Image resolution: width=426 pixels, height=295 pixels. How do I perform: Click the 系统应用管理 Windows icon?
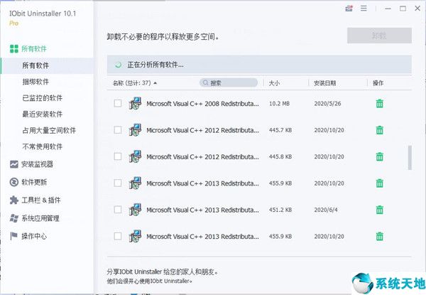coord(14,218)
